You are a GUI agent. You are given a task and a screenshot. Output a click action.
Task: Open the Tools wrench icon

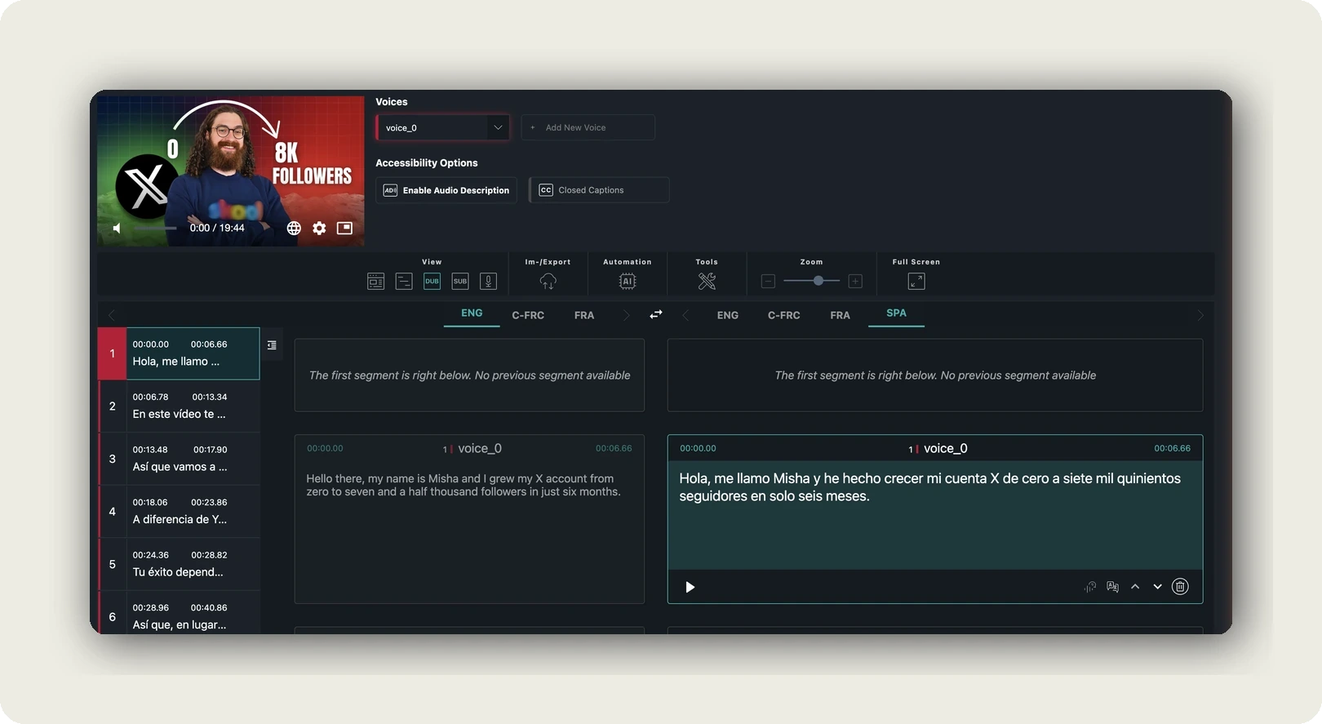707,281
